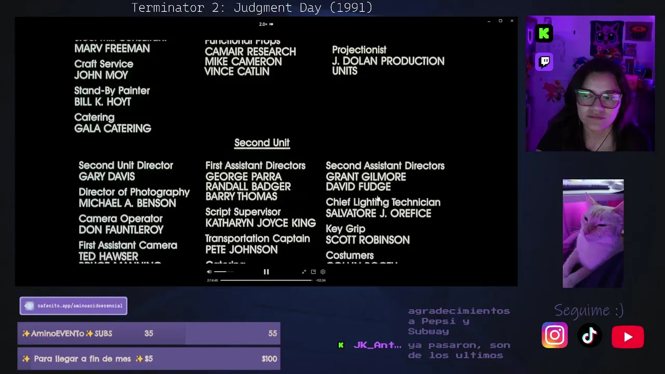
Task: Close the video player window
Action: tap(512, 21)
